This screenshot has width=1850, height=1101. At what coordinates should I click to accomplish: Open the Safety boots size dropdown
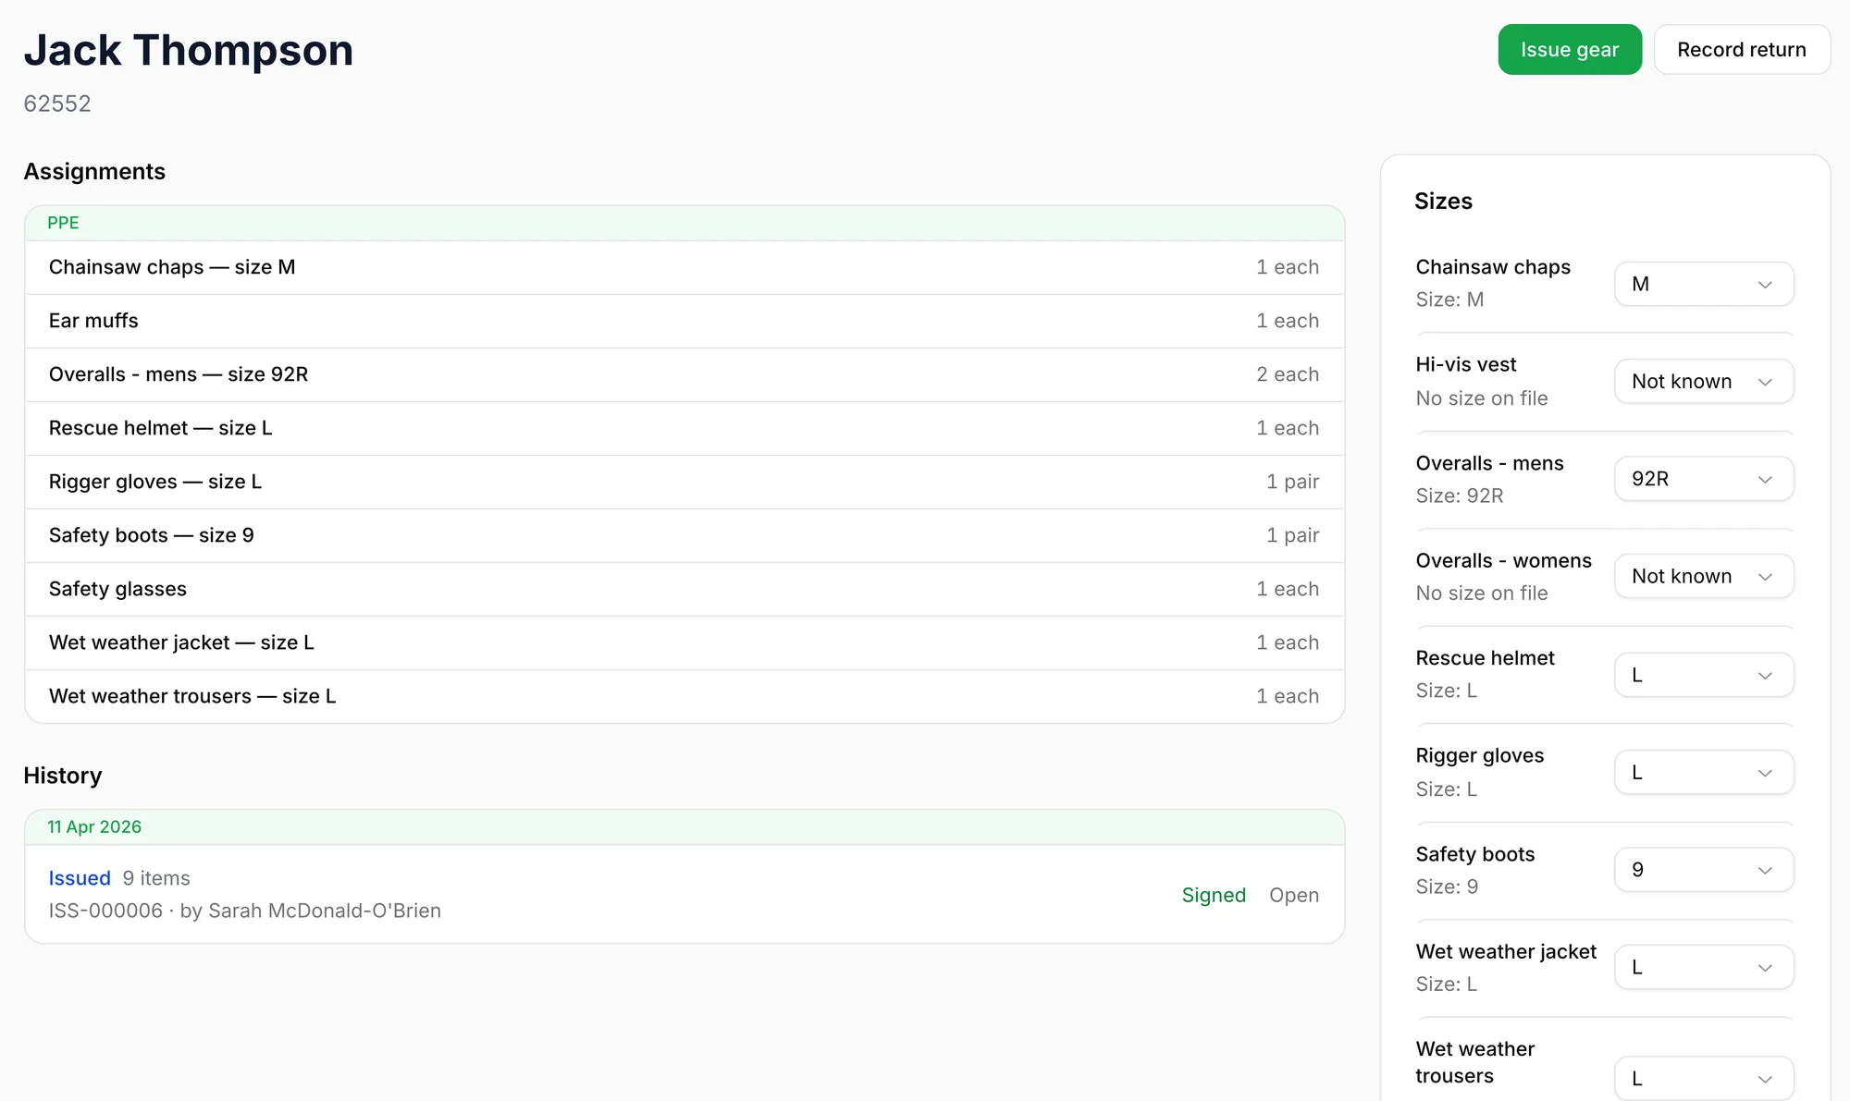(1704, 870)
